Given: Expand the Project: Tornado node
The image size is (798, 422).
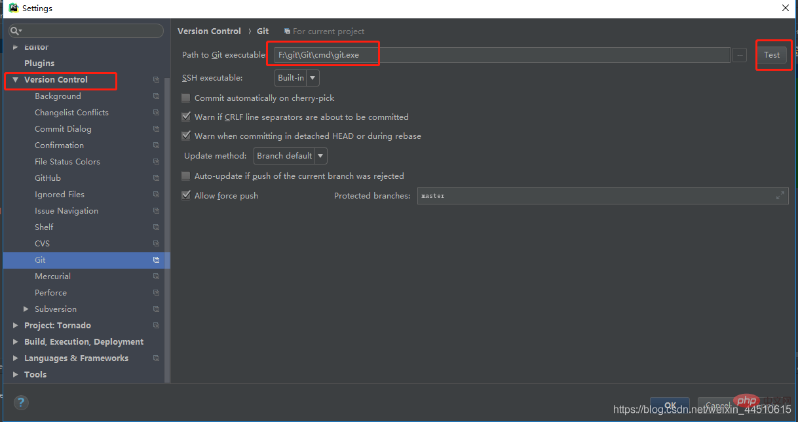Looking at the screenshot, I should click(x=16, y=326).
